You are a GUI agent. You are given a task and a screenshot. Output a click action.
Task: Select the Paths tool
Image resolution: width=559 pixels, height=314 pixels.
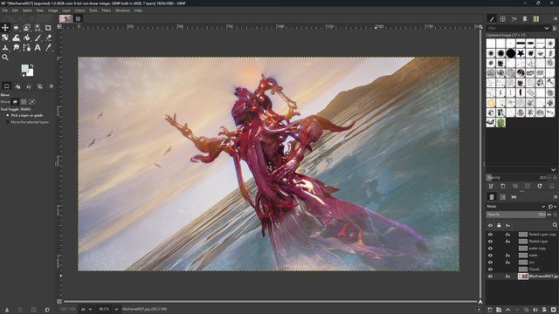(x=27, y=47)
